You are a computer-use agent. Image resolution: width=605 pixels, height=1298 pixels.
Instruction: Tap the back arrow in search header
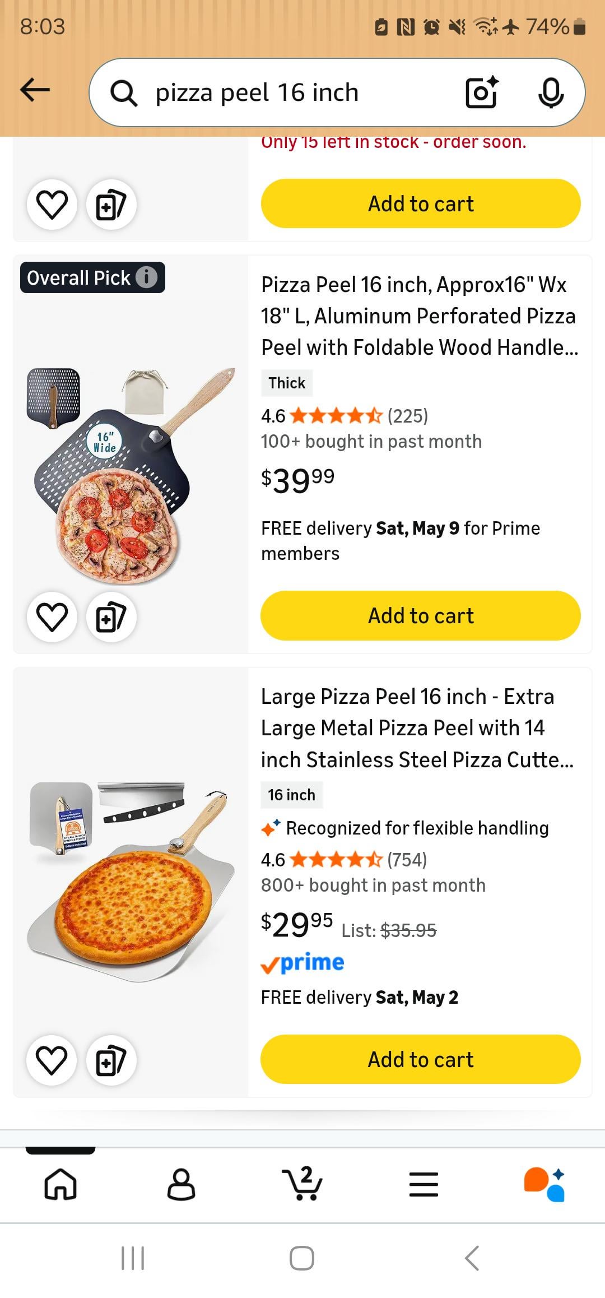point(35,90)
